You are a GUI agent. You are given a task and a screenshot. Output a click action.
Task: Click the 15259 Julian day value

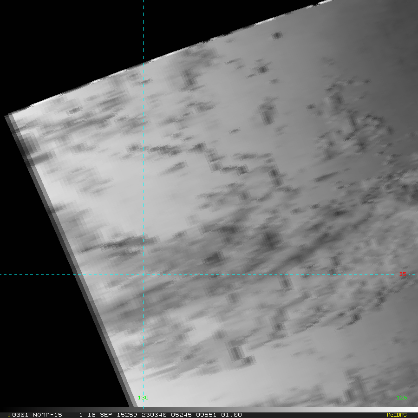coord(127,415)
